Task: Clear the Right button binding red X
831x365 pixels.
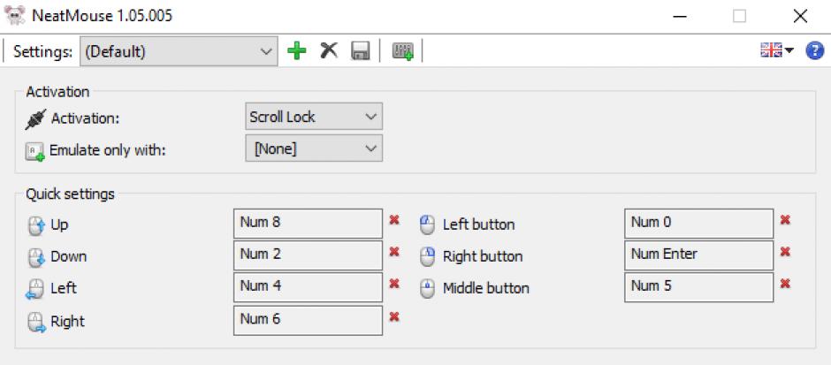Action: 784,252
